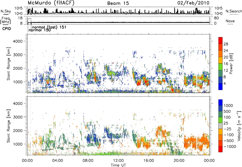Select the "normal (fast) 151" CPID annotation

tap(49, 27)
